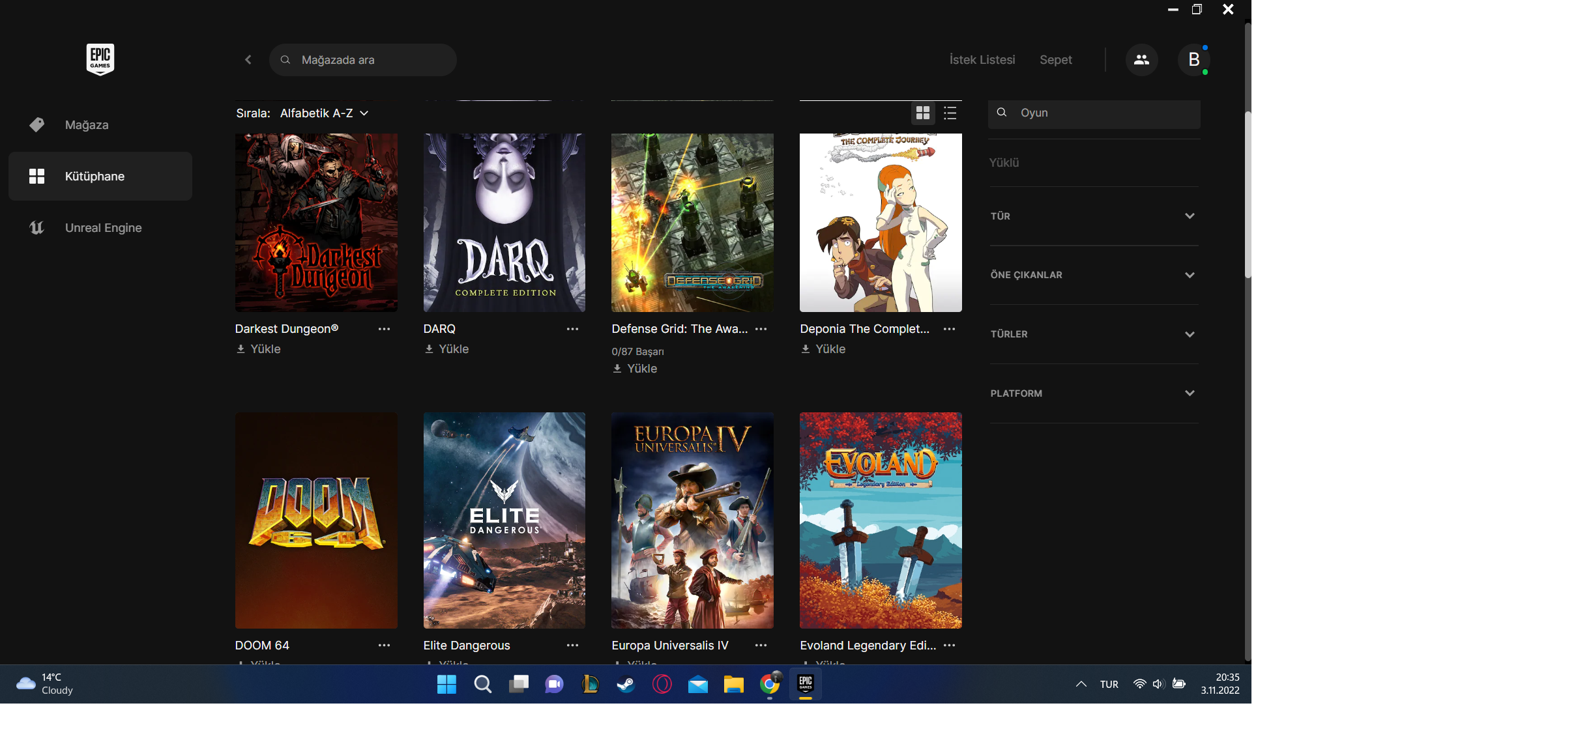Open League of Legends from taskbar
The image size is (1593, 740).
click(590, 685)
